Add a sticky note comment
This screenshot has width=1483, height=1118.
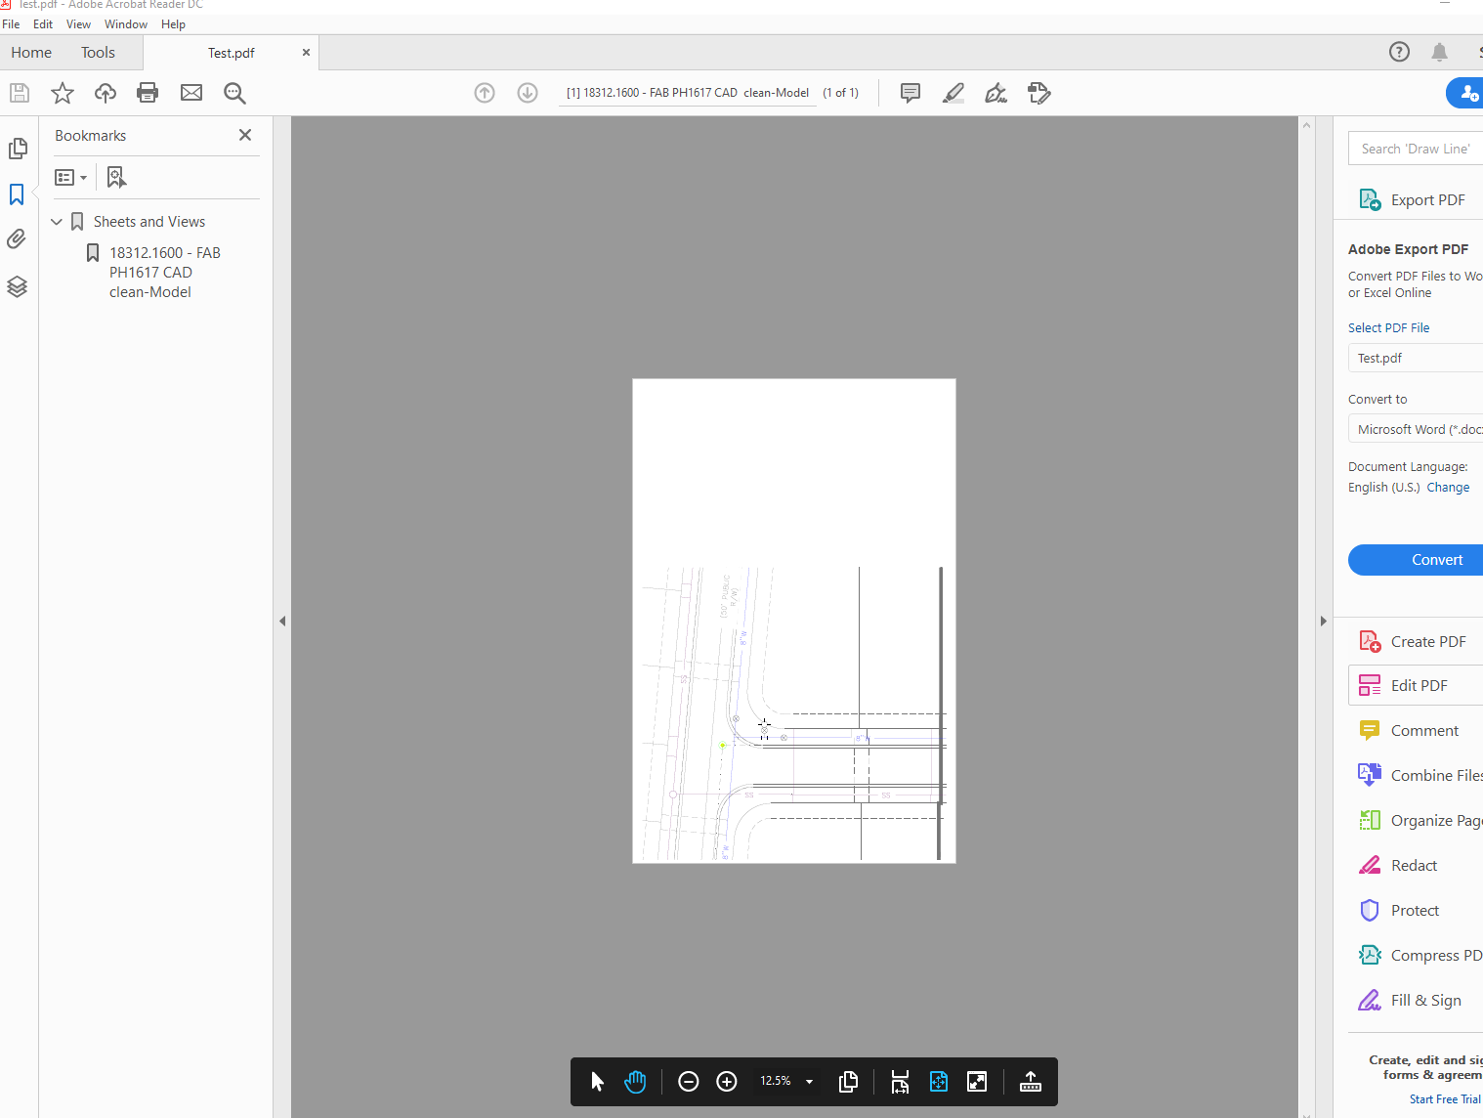(x=911, y=93)
